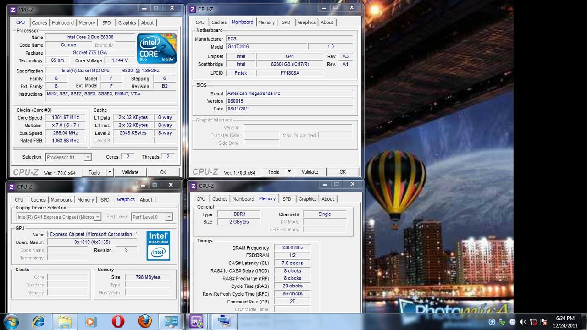Click the mainboard Model field G41T-M16
The height and width of the screenshot is (330, 587).
[x=266, y=47]
